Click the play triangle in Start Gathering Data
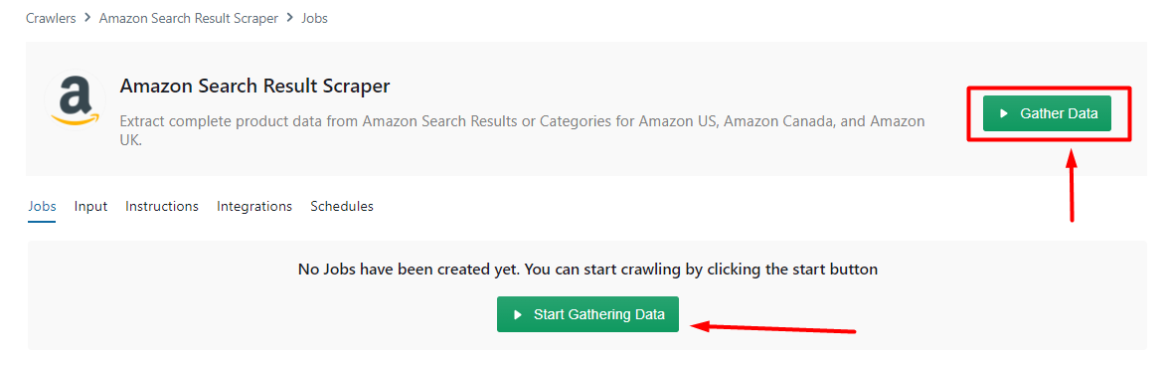This screenshot has width=1169, height=365. tap(517, 315)
